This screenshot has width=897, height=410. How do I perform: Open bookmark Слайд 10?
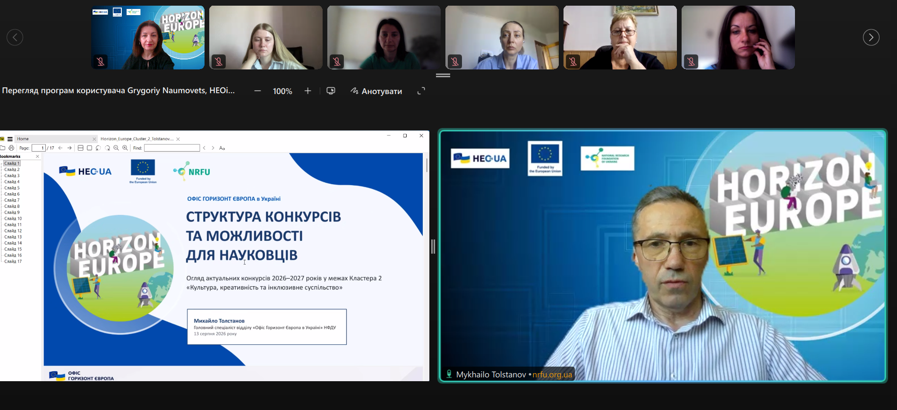(13, 219)
